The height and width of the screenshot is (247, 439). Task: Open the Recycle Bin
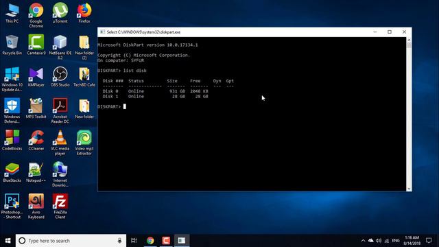tap(12, 45)
